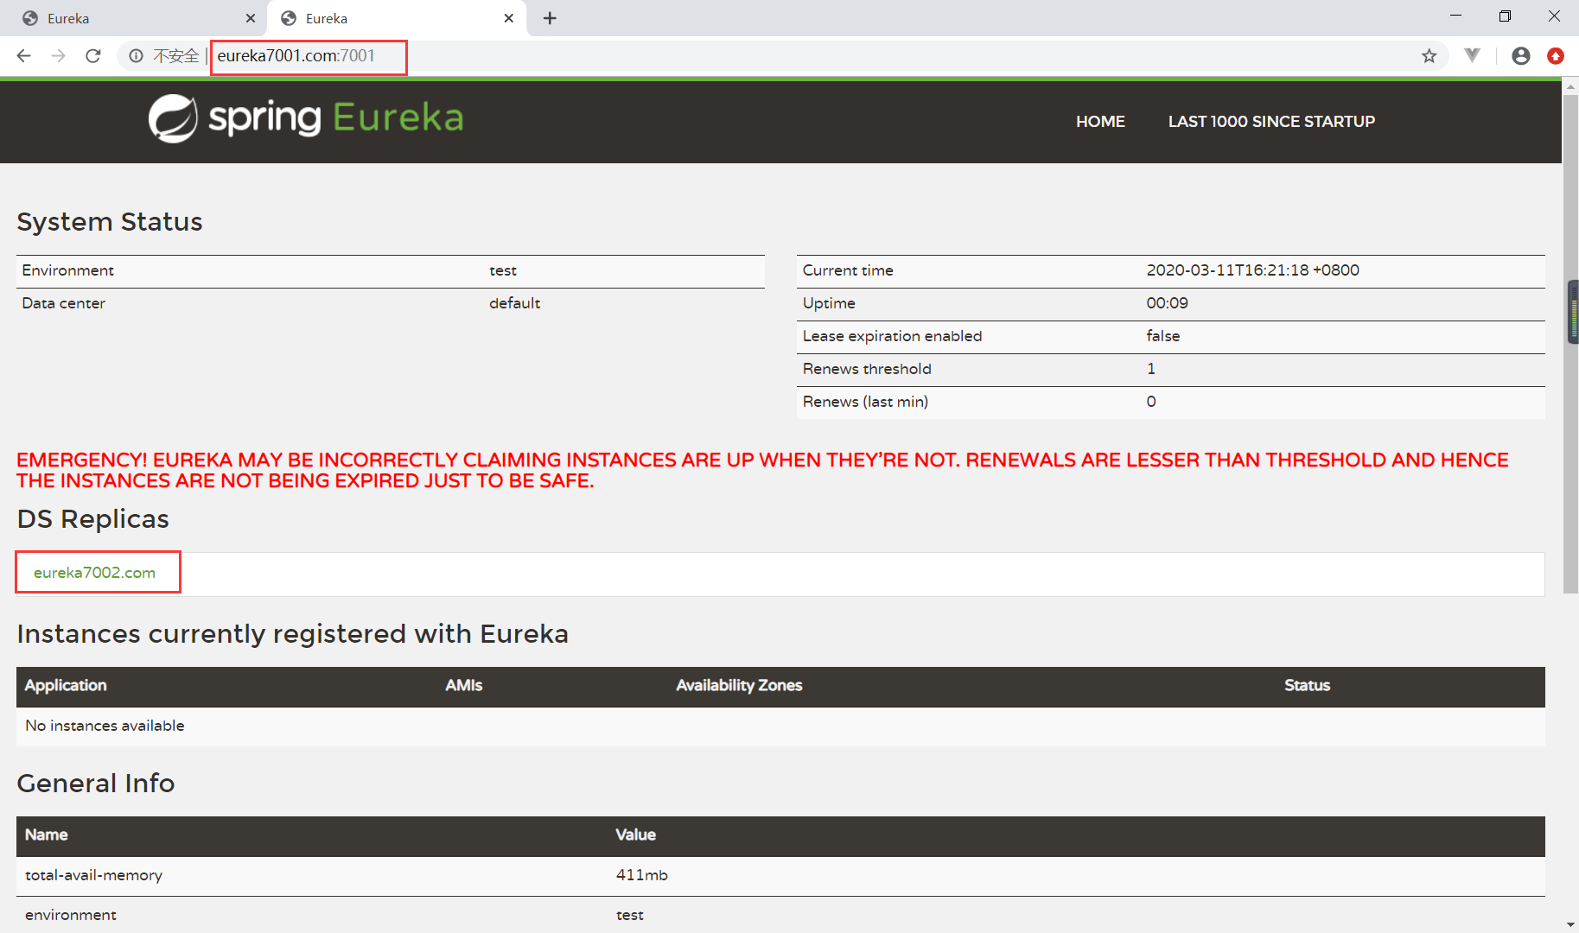Screen dimensions: 1579x933
Task: Click the scroll up arrow
Action: tap(1570, 86)
